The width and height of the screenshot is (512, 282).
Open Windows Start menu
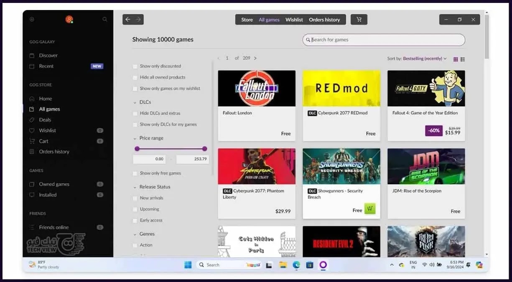188,265
